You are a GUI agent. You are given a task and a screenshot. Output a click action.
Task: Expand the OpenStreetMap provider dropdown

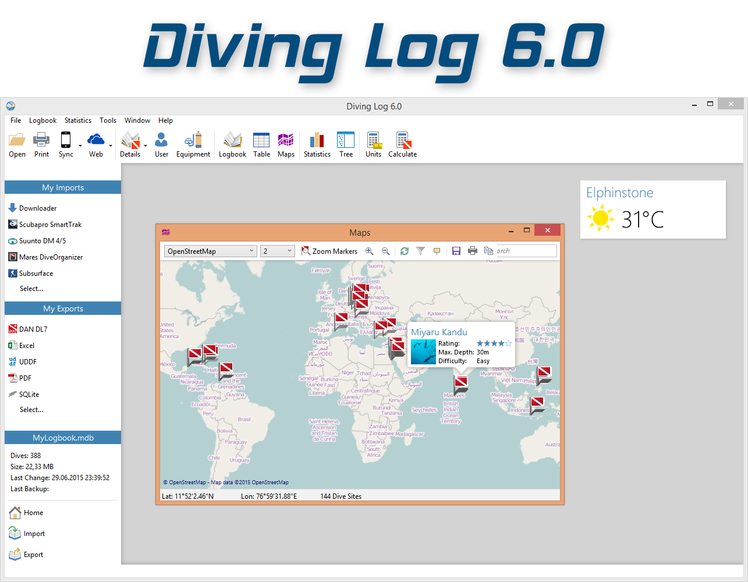pyautogui.click(x=251, y=251)
